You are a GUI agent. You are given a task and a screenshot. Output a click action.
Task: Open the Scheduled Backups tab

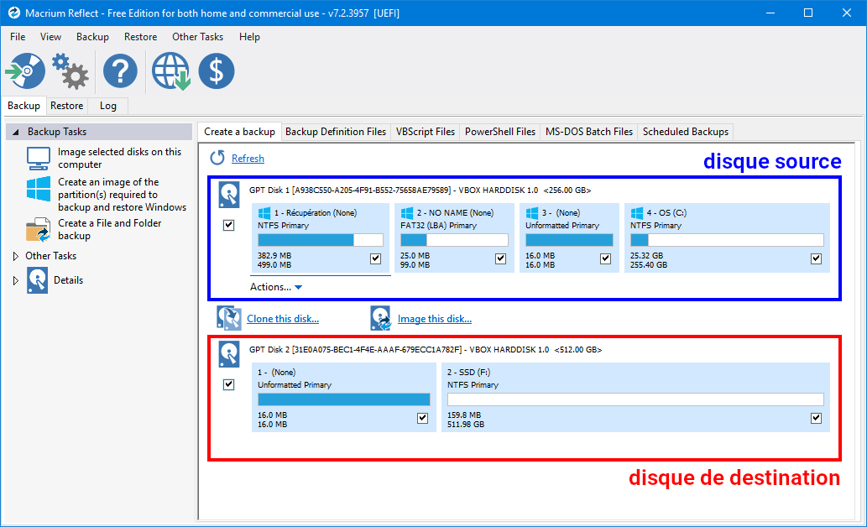point(685,132)
